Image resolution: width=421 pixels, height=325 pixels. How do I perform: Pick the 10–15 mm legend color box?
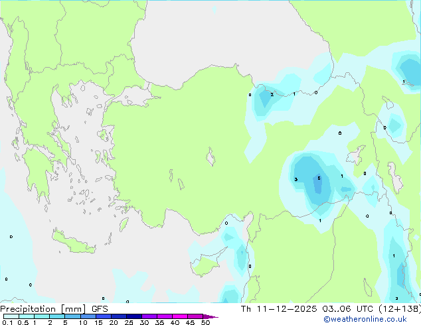tap(88, 316)
